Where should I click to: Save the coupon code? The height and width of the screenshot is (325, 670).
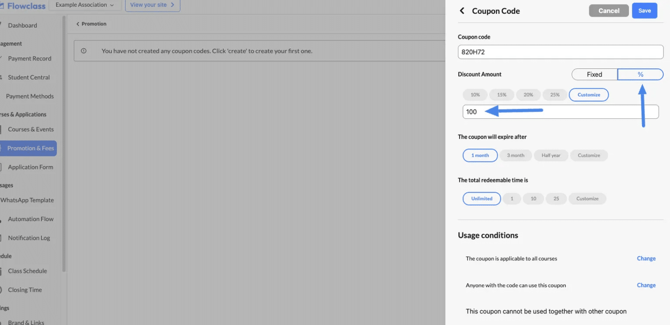click(644, 11)
